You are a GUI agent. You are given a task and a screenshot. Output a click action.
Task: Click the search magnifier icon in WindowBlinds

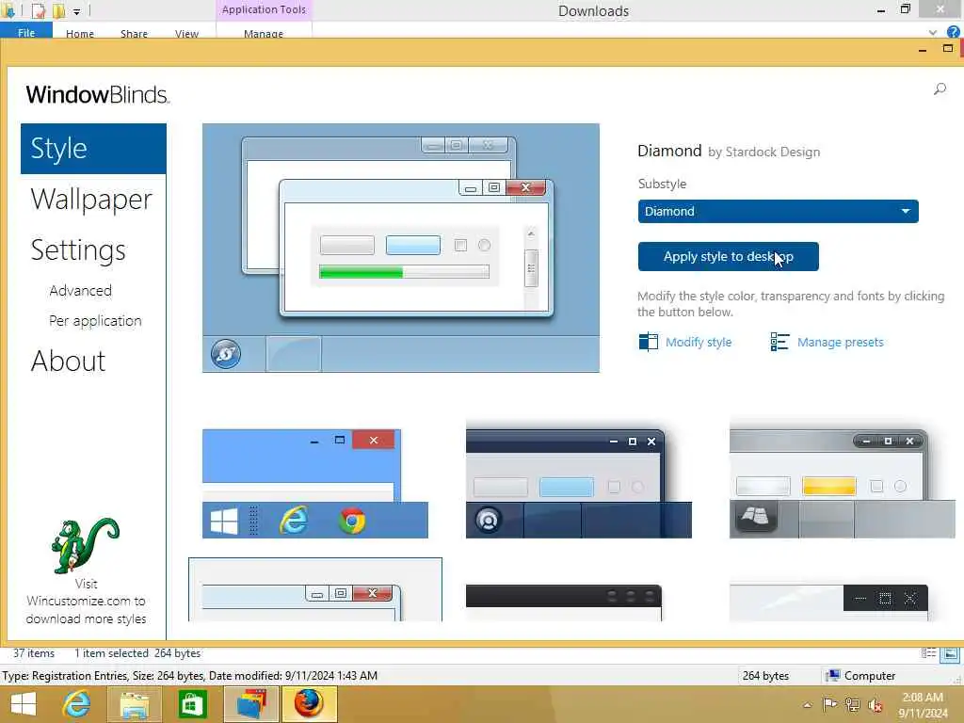click(940, 89)
